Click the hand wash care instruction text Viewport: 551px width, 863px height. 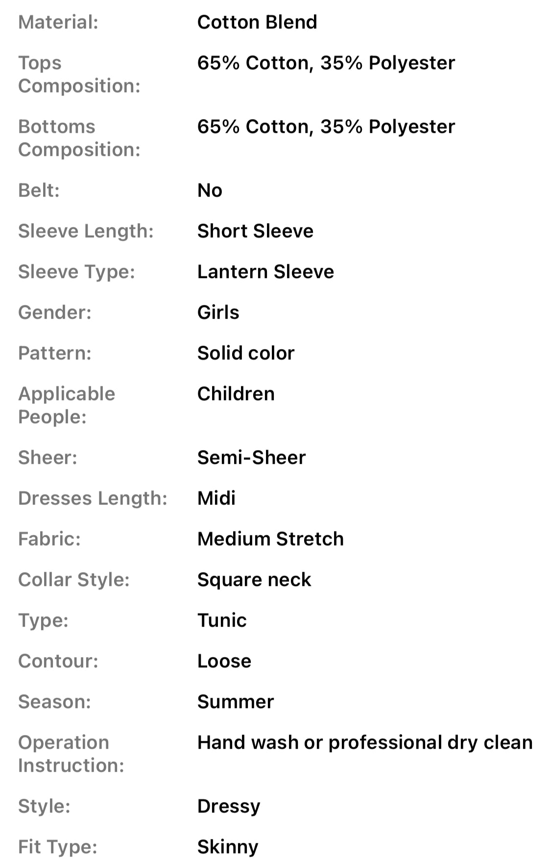tap(364, 742)
